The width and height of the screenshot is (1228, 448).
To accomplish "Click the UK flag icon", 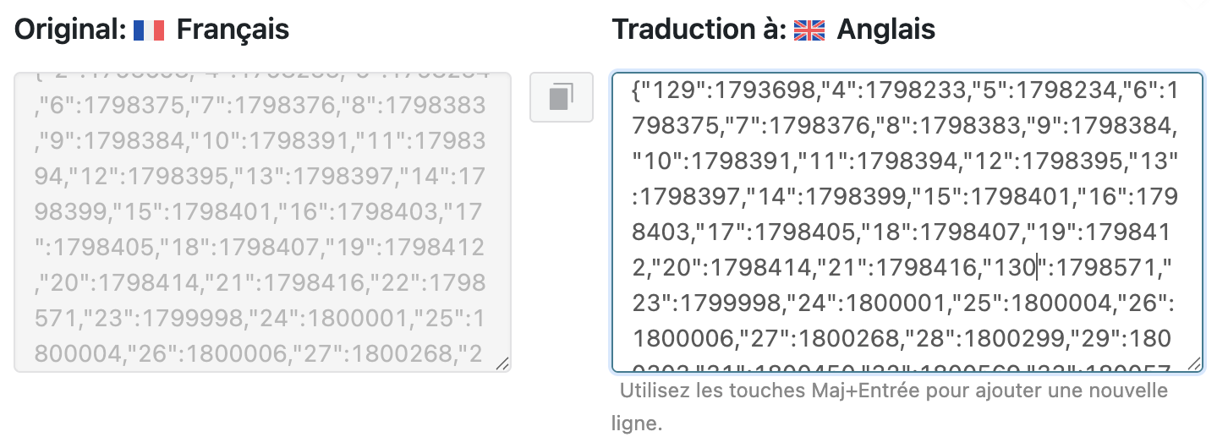I will (809, 30).
